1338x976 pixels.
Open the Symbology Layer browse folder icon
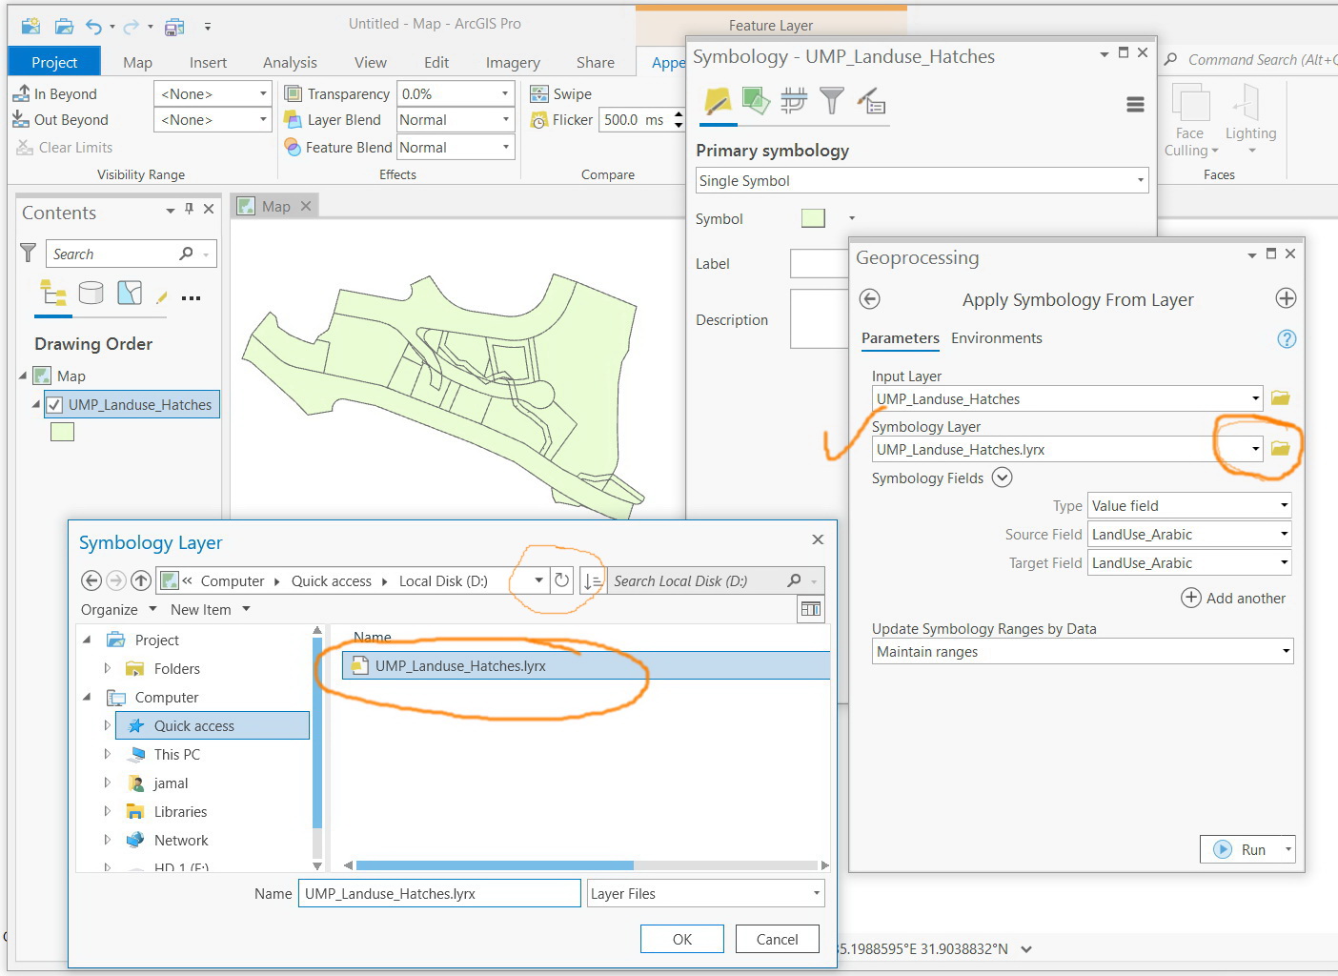click(1281, 448)
